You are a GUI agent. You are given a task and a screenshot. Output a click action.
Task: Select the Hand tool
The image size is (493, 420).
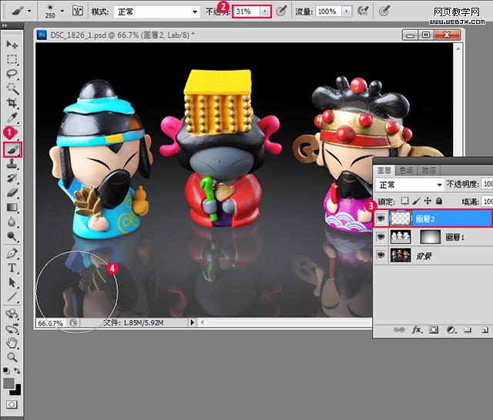12,343
